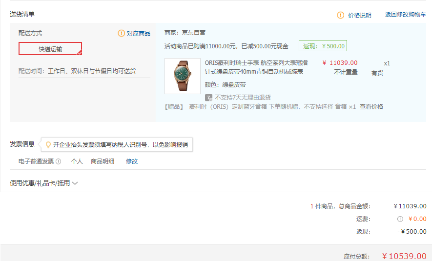
Task: Expand the 使用优惠/礼品卡/抵用 section
Action: 44,183
